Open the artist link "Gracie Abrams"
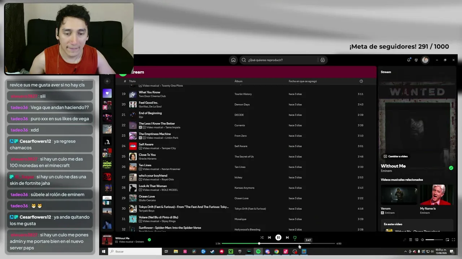462x259 pixels. [x=147, y=159]
